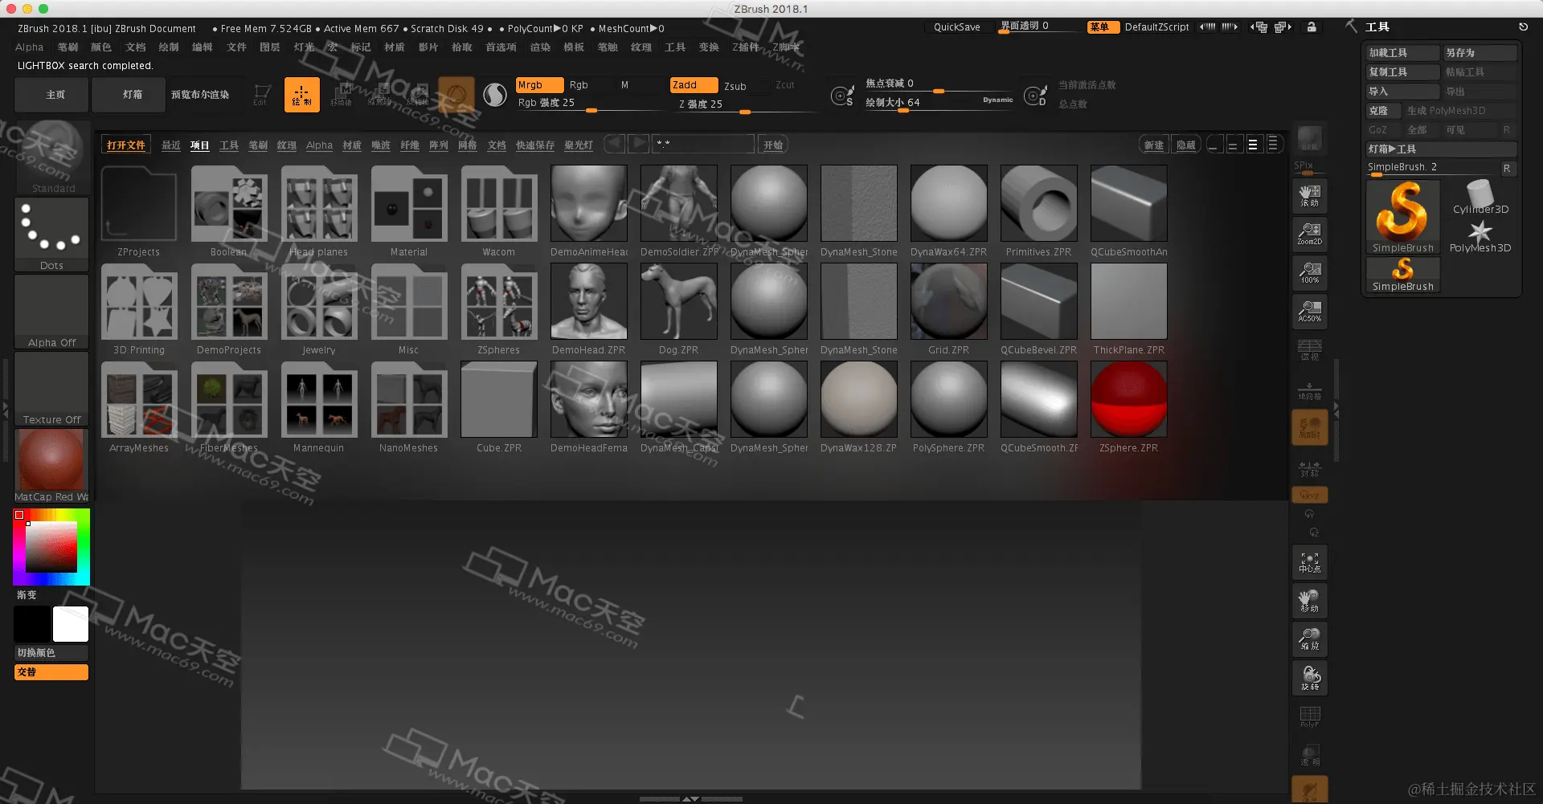
Task: Click the 克隆 clone button
Action: coord(1383,111)
